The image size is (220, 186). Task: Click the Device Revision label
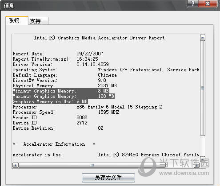[34, 128]
